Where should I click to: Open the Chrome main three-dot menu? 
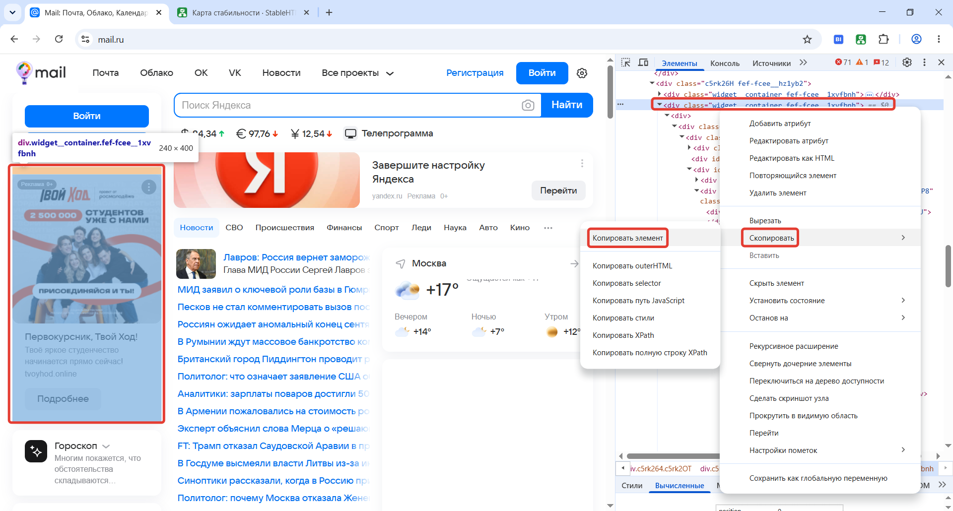coord(939,39)
